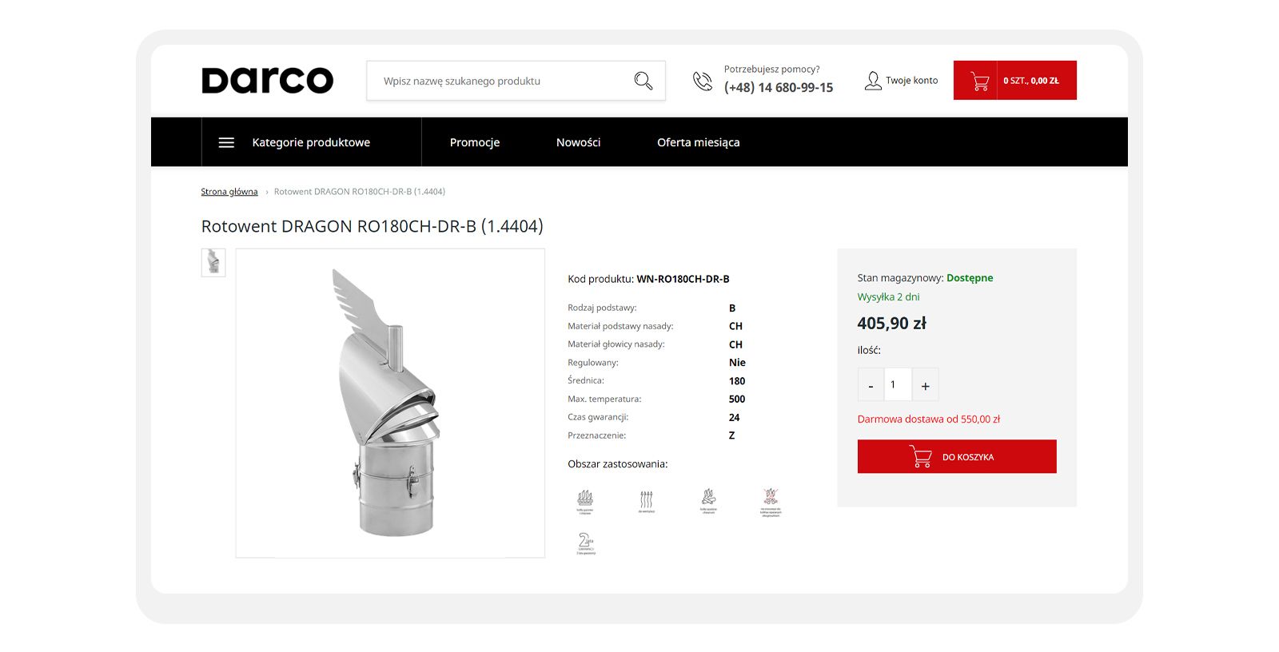Click the second application area chimney icon
The image size is (1279, 652).
(x=647, y=501)
